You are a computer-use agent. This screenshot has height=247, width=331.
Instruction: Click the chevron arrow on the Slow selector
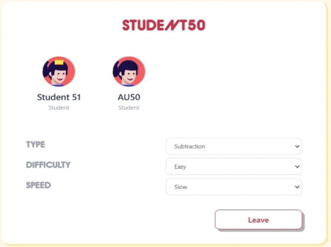tap(297, 187)
